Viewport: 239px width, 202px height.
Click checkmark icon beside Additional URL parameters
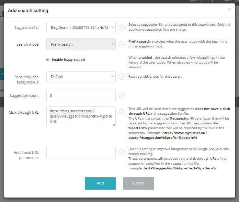[x=122, y=152]
